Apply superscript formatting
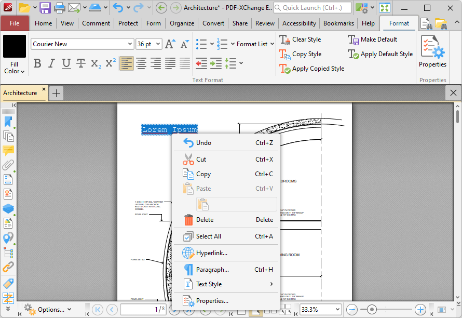Viewport: 462px width, 318px height. (x=111, y=63)
